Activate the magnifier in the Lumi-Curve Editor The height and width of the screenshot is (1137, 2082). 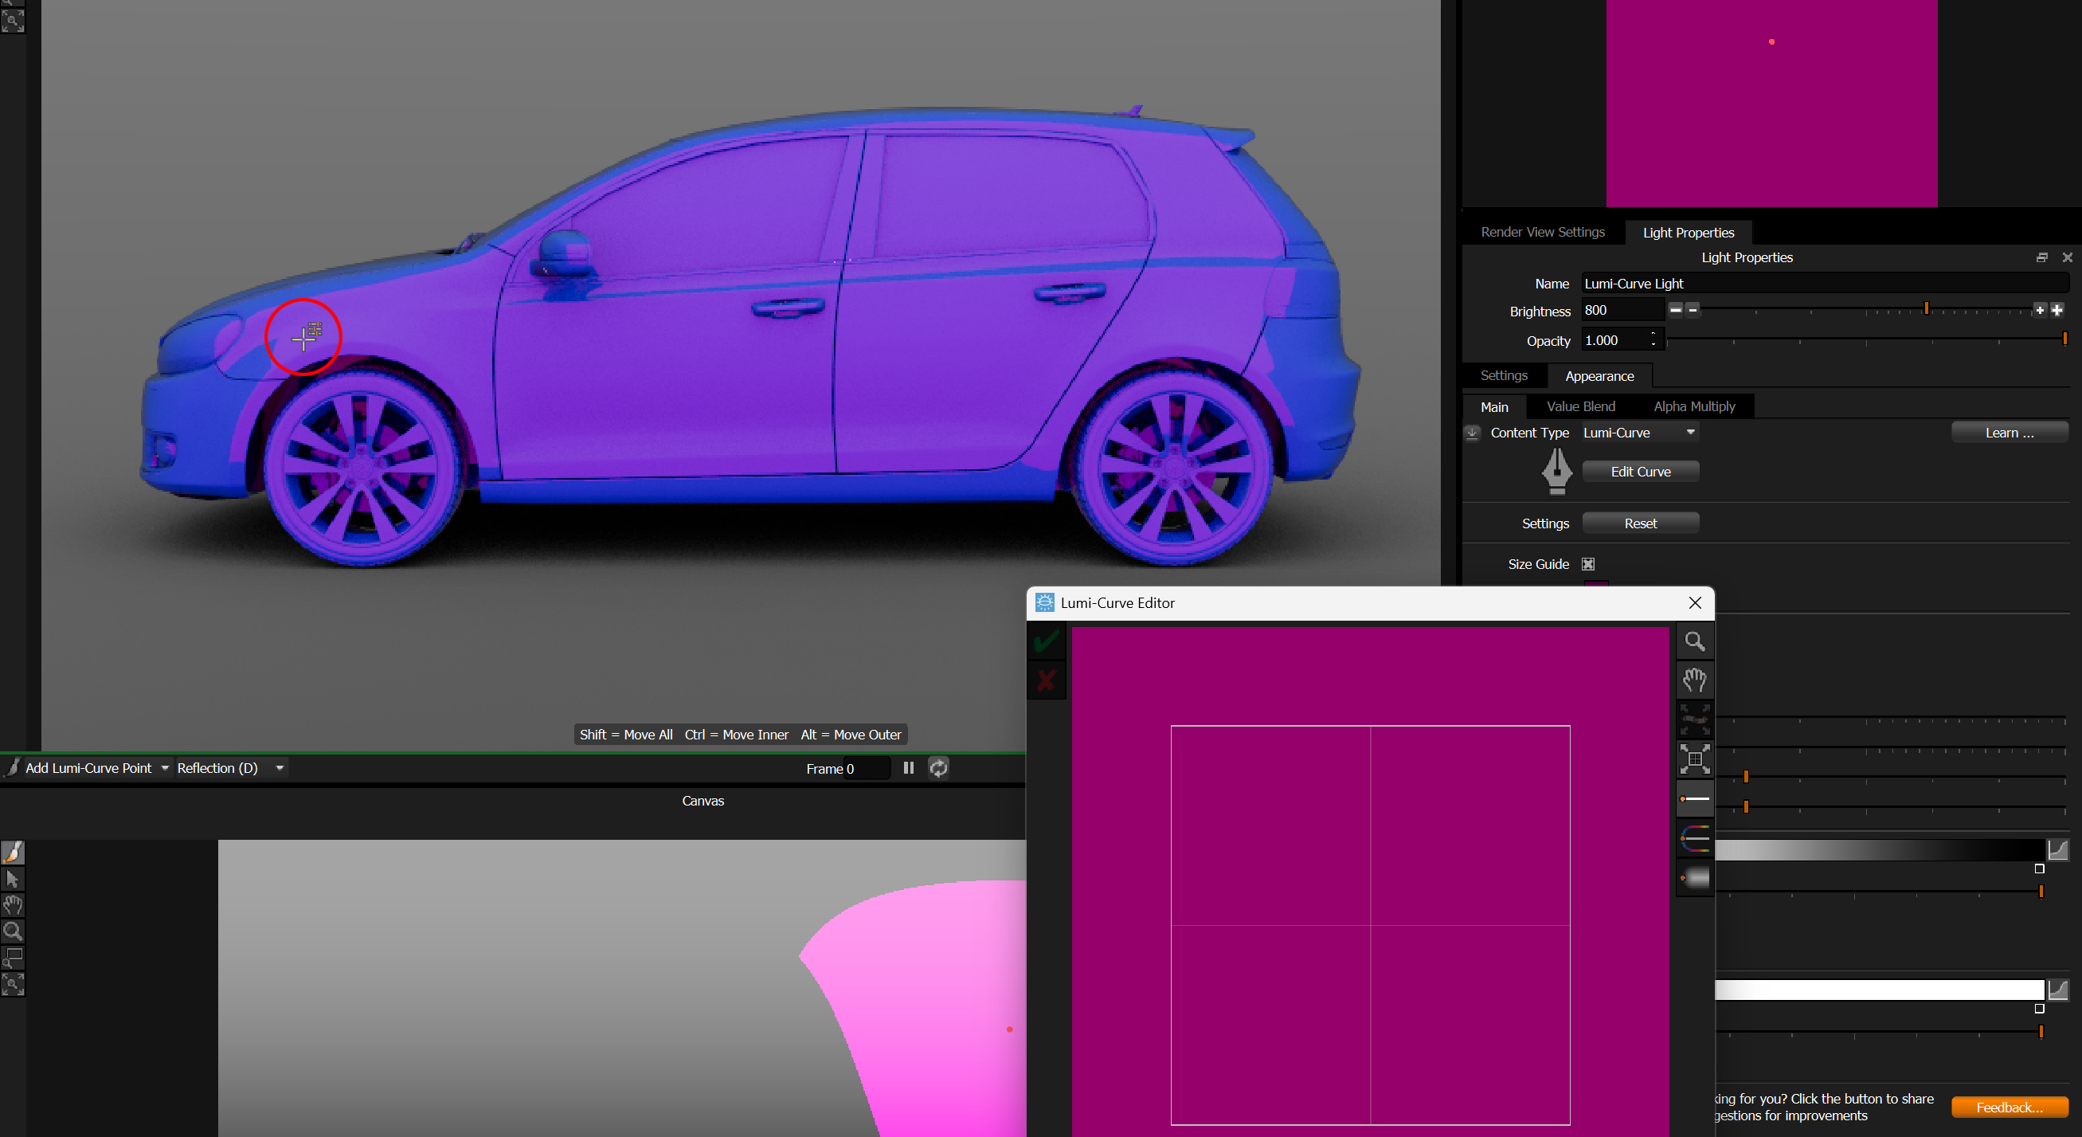(1695, 641)
